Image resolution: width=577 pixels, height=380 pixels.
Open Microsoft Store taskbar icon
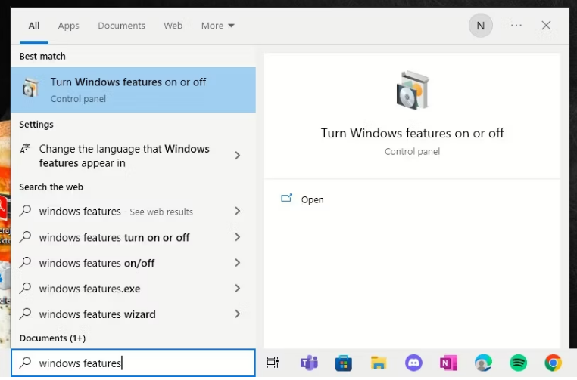[x=344, y=363]
